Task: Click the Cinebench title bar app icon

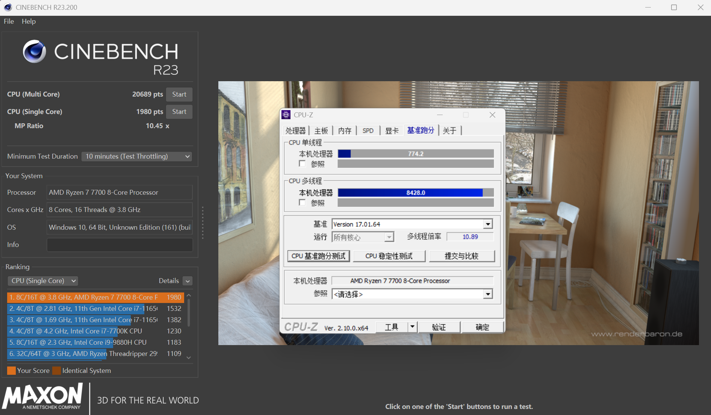Action: 8,8
